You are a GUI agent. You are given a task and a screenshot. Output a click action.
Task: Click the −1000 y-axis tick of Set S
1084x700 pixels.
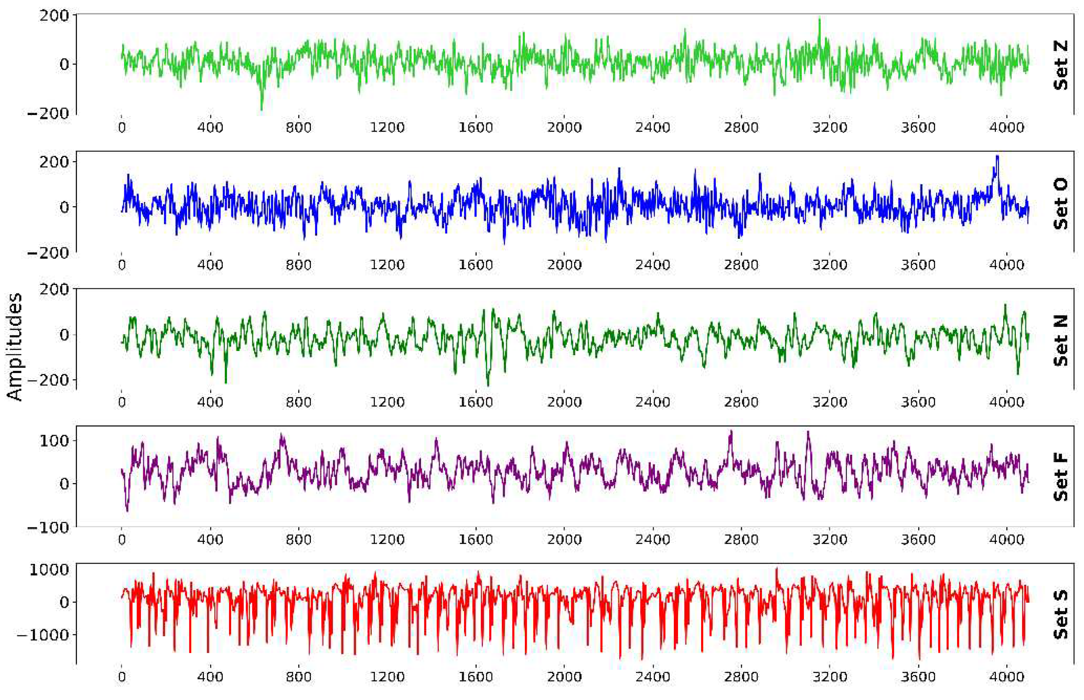click(43, 635)
